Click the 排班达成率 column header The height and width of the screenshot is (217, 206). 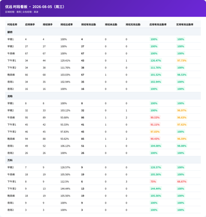coord(67,25)
